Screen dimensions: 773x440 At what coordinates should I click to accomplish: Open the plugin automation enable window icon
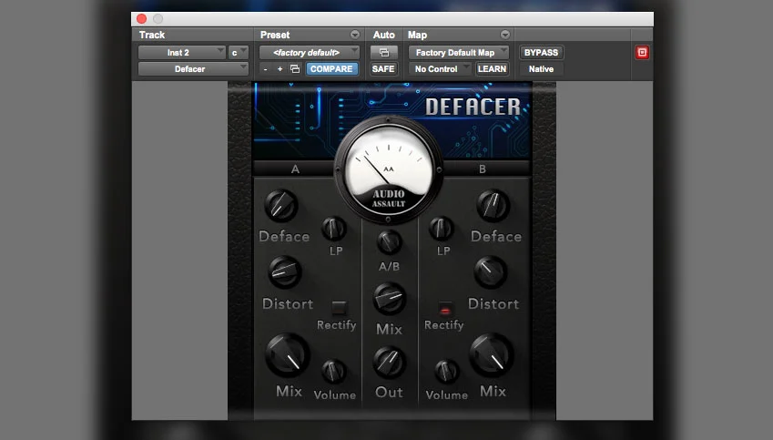pos(384,52)
